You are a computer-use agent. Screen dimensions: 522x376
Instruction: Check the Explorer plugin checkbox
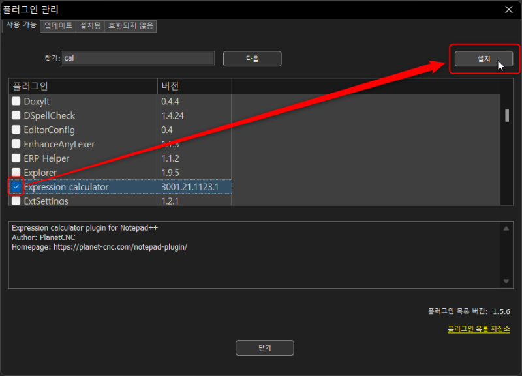(x=16, y=172)
